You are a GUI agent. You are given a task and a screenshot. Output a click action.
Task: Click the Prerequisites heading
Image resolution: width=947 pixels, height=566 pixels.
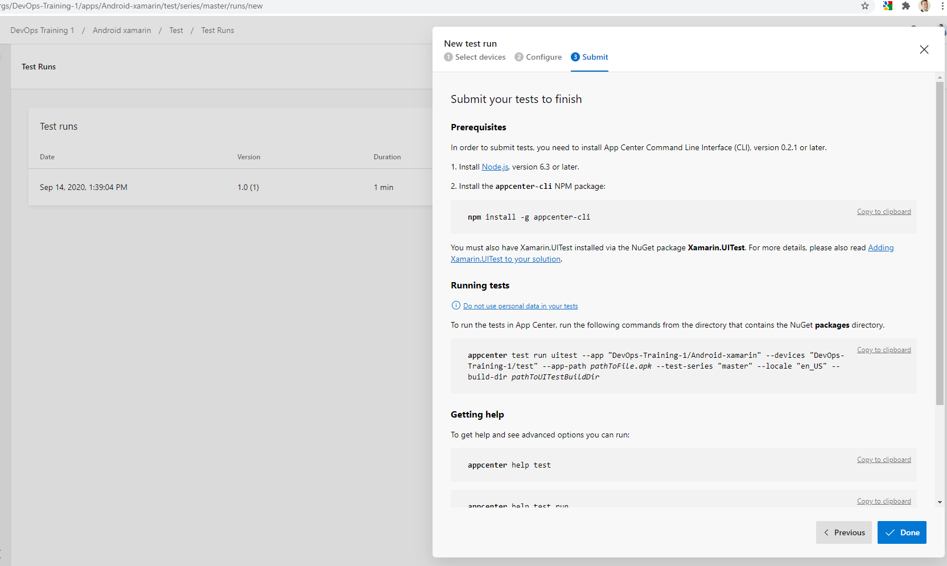[479, 127]
